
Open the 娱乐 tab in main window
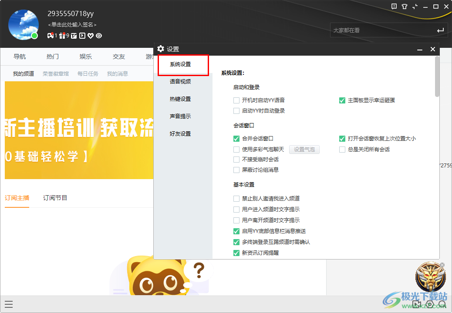86,57
